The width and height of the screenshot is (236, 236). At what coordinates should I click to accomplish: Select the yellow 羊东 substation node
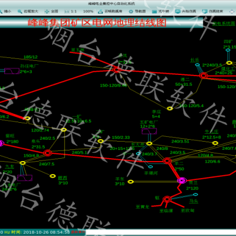coord(130,182)
